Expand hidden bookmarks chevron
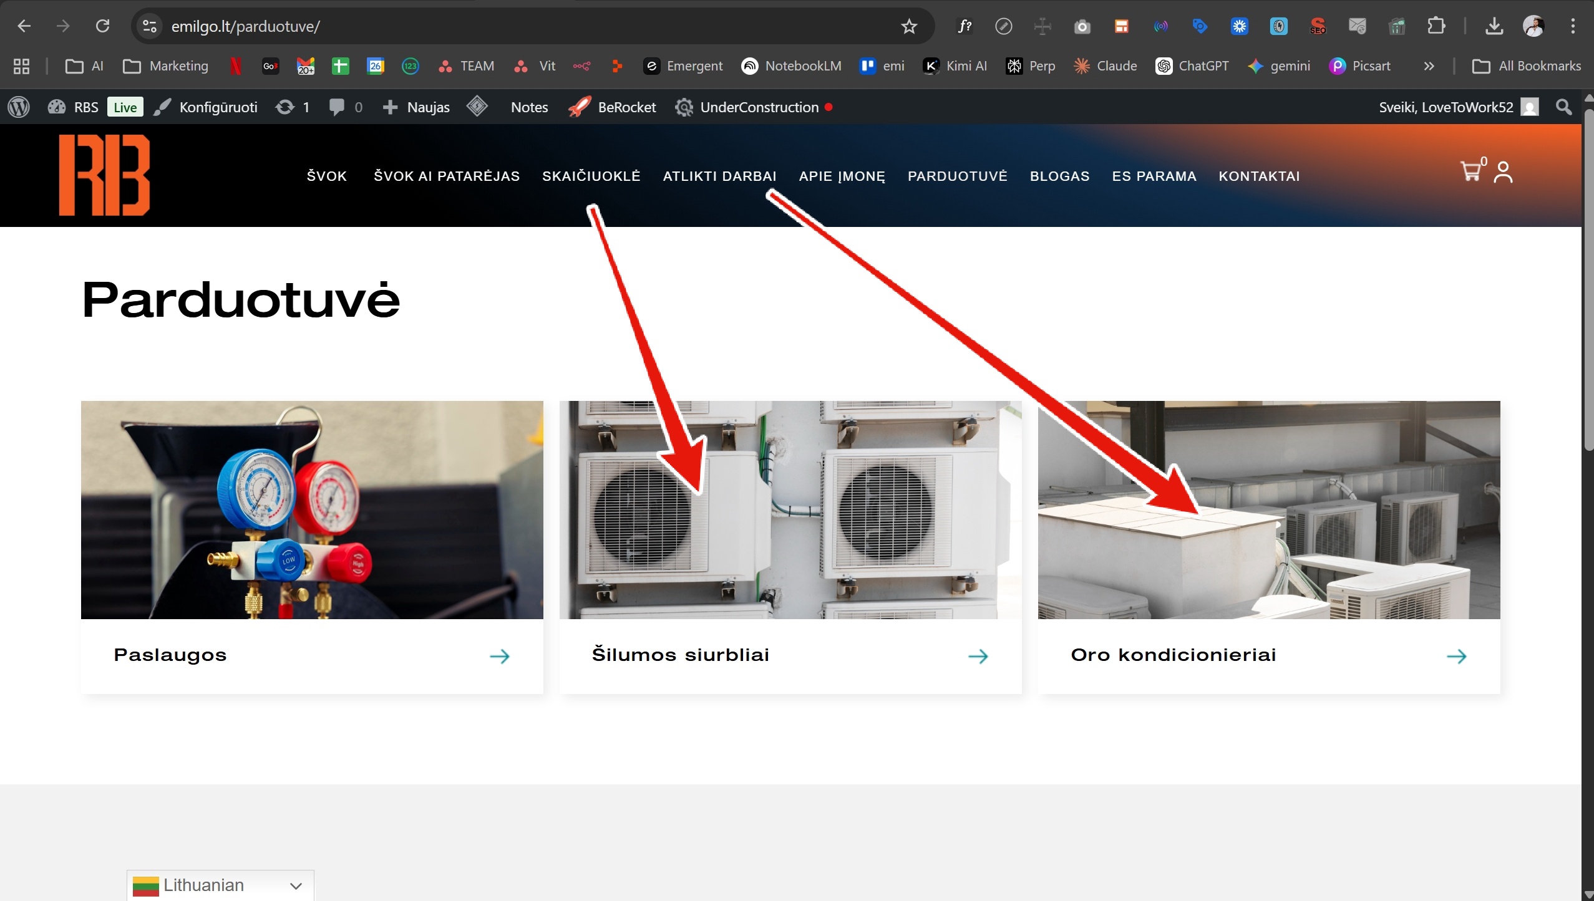 (x=1429, y=66)
